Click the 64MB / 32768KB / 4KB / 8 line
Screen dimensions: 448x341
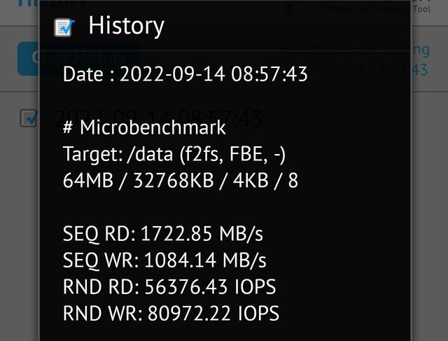tap(180, 181)
